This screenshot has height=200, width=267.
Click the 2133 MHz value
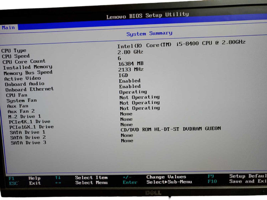tap(131, 70)
